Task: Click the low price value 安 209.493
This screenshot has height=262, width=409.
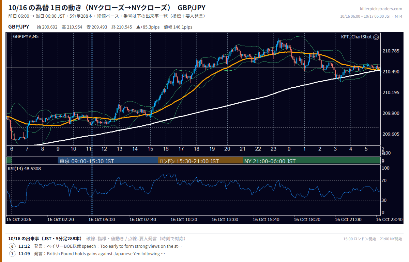Action: tap(97, 27)
